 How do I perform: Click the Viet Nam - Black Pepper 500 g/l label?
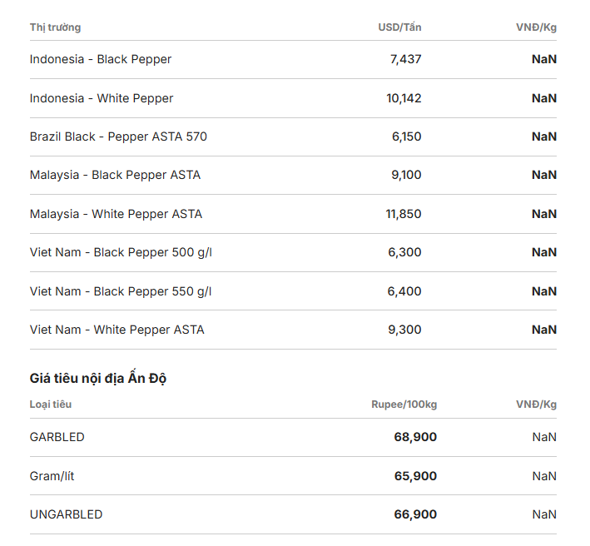(121, 252)
